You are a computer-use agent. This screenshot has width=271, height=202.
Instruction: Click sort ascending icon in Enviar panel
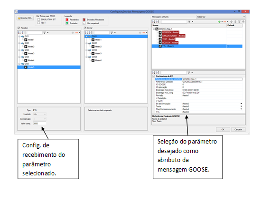coord(86,32)
